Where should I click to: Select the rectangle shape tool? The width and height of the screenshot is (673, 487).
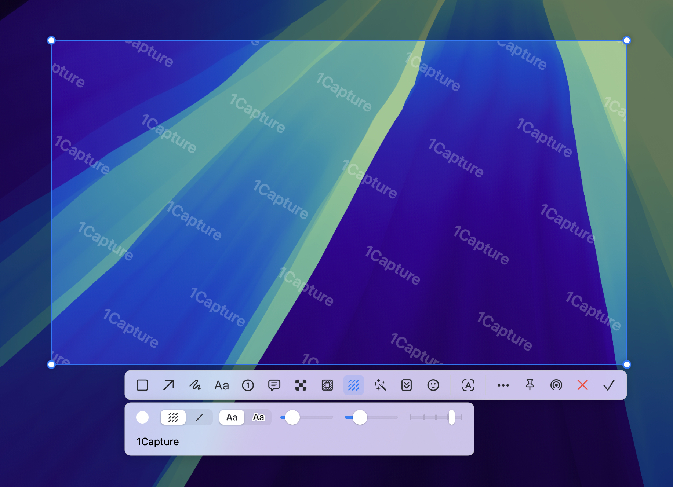pos(142,385)
